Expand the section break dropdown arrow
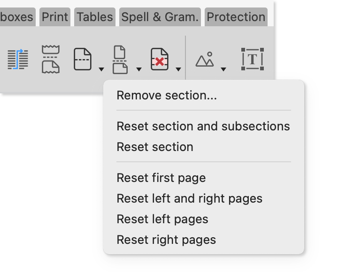Screen dimensions: 338x272 point(139,69)
